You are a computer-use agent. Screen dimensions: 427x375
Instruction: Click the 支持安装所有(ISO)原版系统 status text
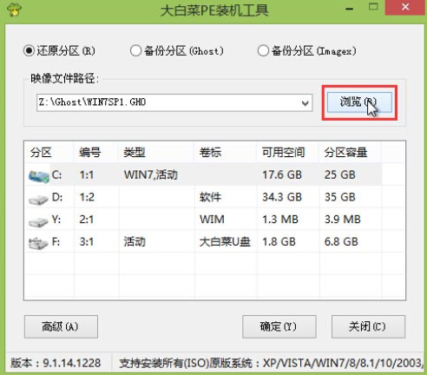coord(185,363)
